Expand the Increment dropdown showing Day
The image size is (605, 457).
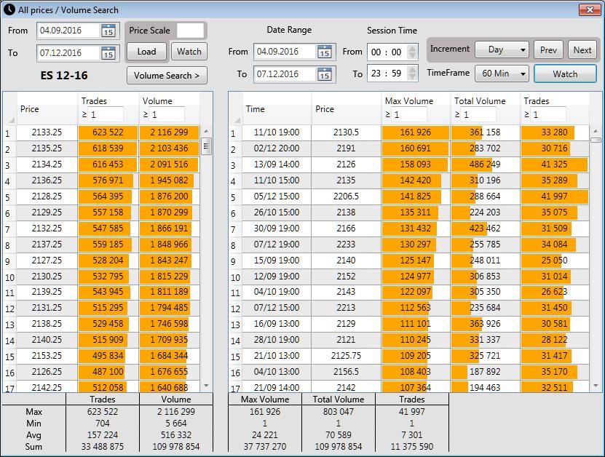tap(502, 50)
